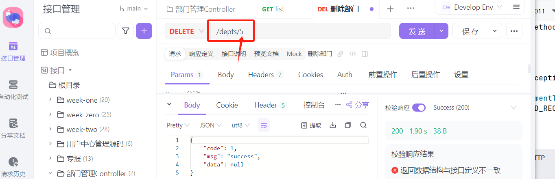The width and height of the screenshot is (555, 179).
Task: Open the JSON type dropdown
Action: [x=211, y=125]
